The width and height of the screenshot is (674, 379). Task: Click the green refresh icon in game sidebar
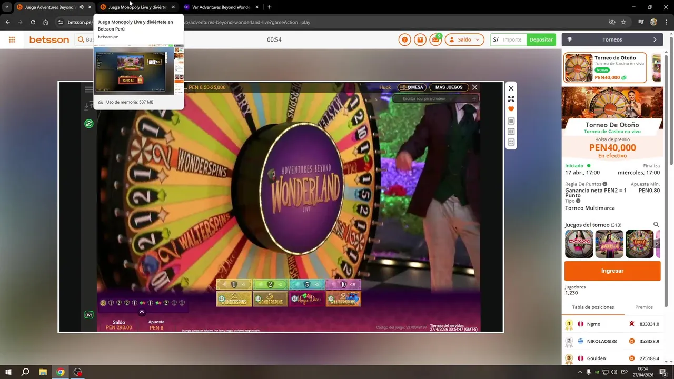point(89,124)
